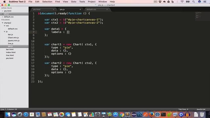The height and width of the screenshot is (118, 210).
Task: Collapse the css folder
Action: [5, 26]
